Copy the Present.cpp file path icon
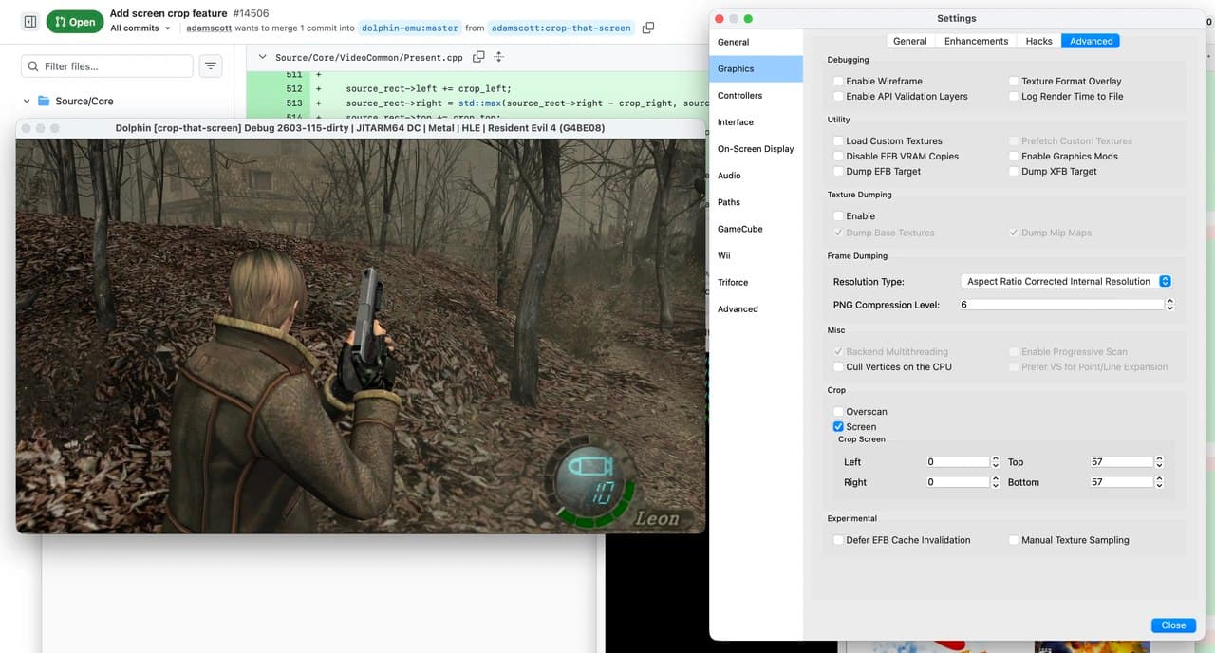1215x653 pixels. 478,57
